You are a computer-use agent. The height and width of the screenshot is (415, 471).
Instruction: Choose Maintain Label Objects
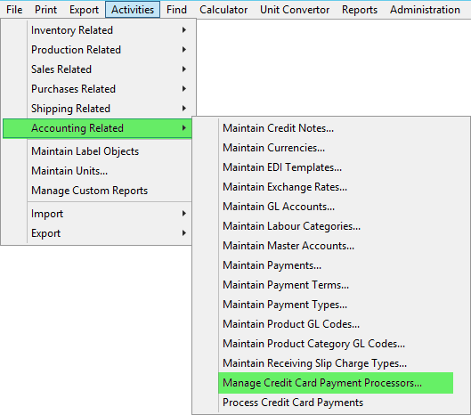[97, 151]
